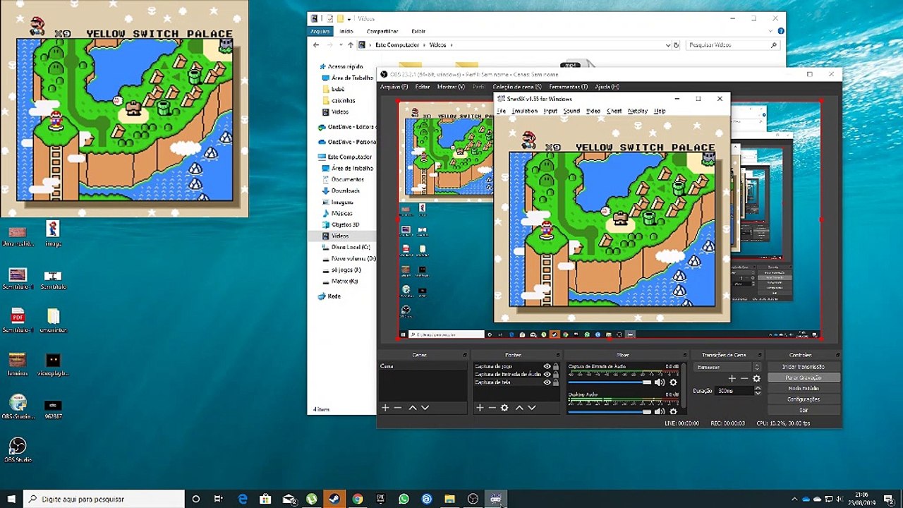Open WhatsApp from the taskbar
This screenshot has width=903, height=508.
404,499
